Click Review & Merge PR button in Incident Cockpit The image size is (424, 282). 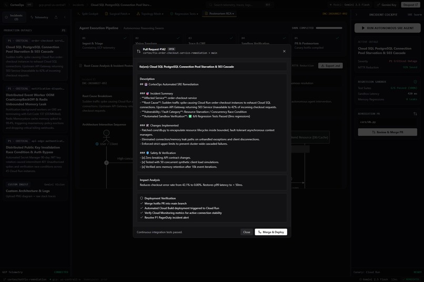(387, 132)
